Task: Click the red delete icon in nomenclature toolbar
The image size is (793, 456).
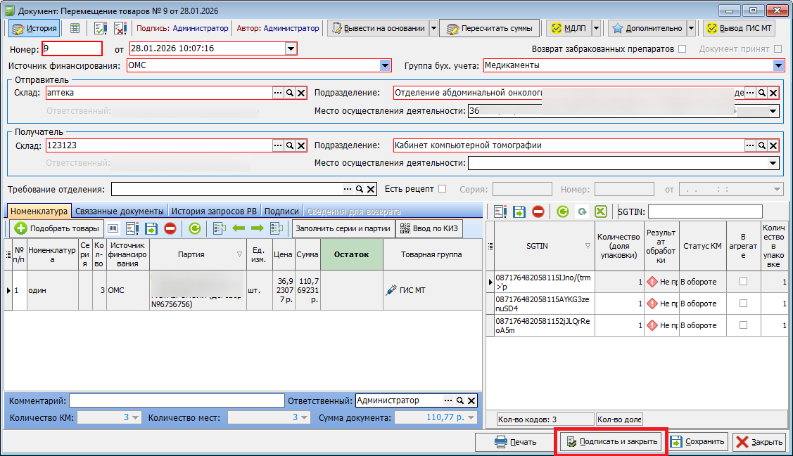Action: 170,228
